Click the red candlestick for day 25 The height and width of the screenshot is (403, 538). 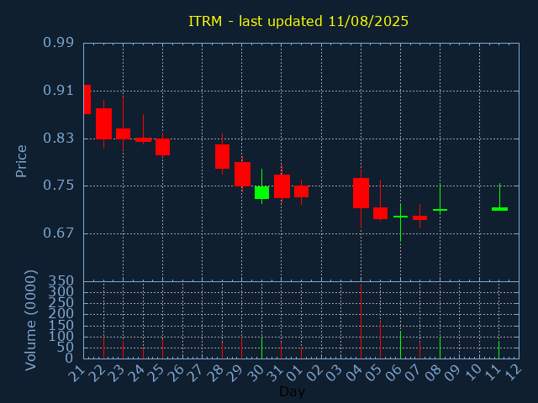(162, 147)
